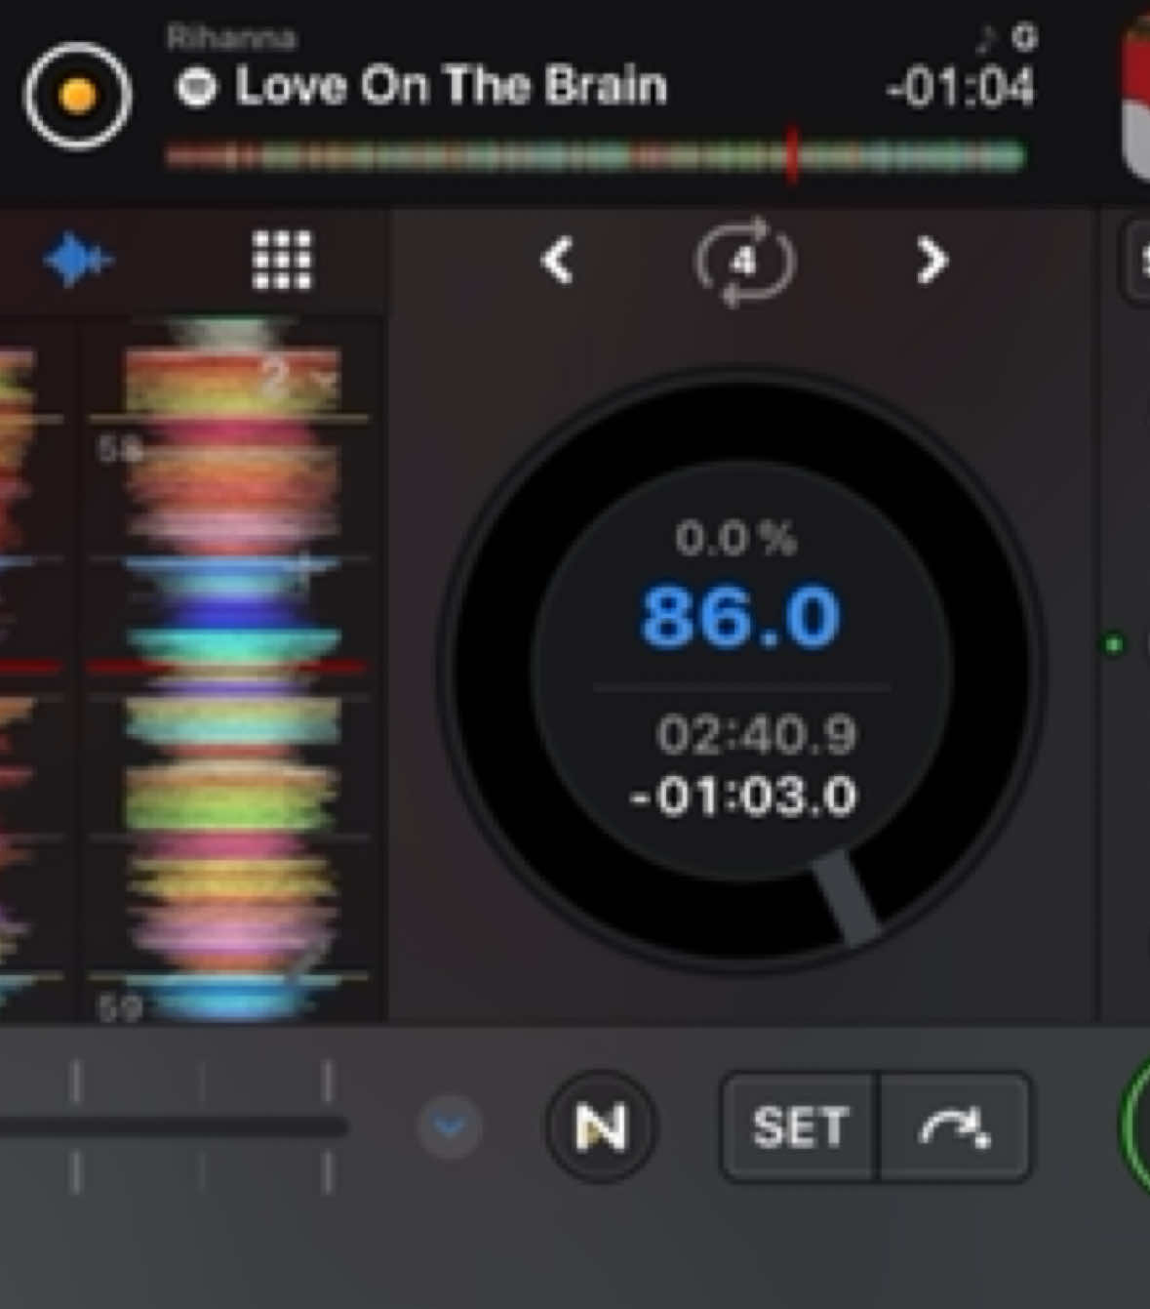Double loop length with the right arrow
Image resolution: width=1150 pixels, height=1309 pixels.
[x=932, y=261]
